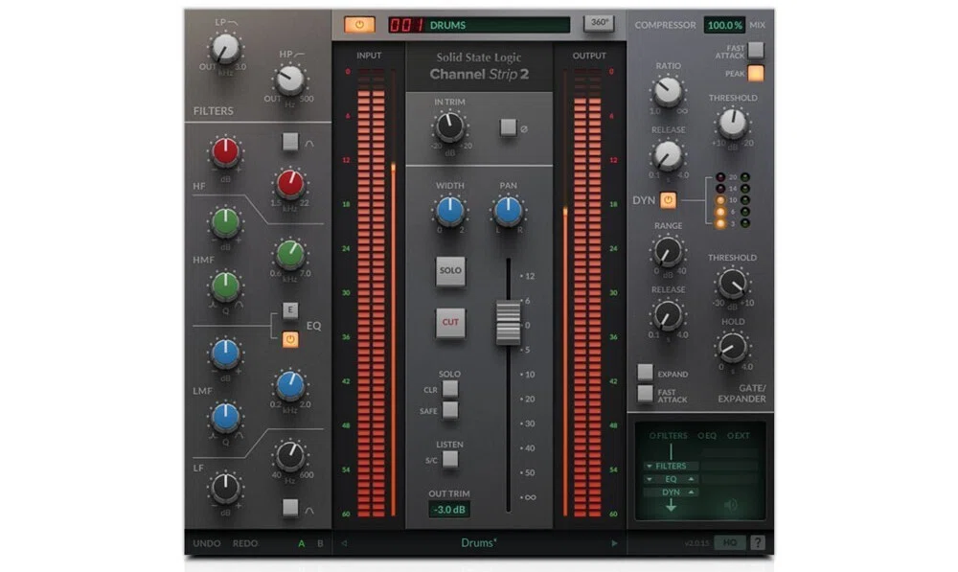This screenshot has height=572, width=958.
Task: Click the red HF gain knob
Action: [x=225, y=152]
